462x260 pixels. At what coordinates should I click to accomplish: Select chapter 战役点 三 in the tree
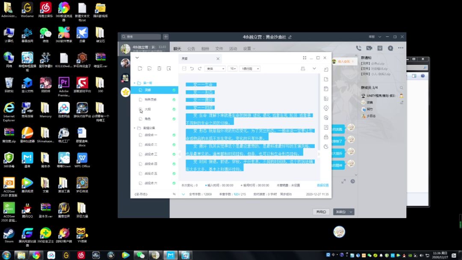(x=151, y=154)
